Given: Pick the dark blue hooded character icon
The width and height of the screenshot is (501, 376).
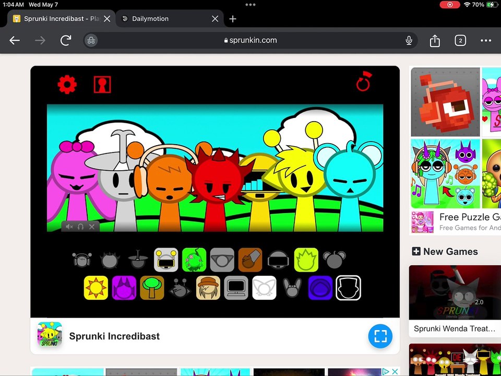Looking at the screenshot, I should [320, 288].
